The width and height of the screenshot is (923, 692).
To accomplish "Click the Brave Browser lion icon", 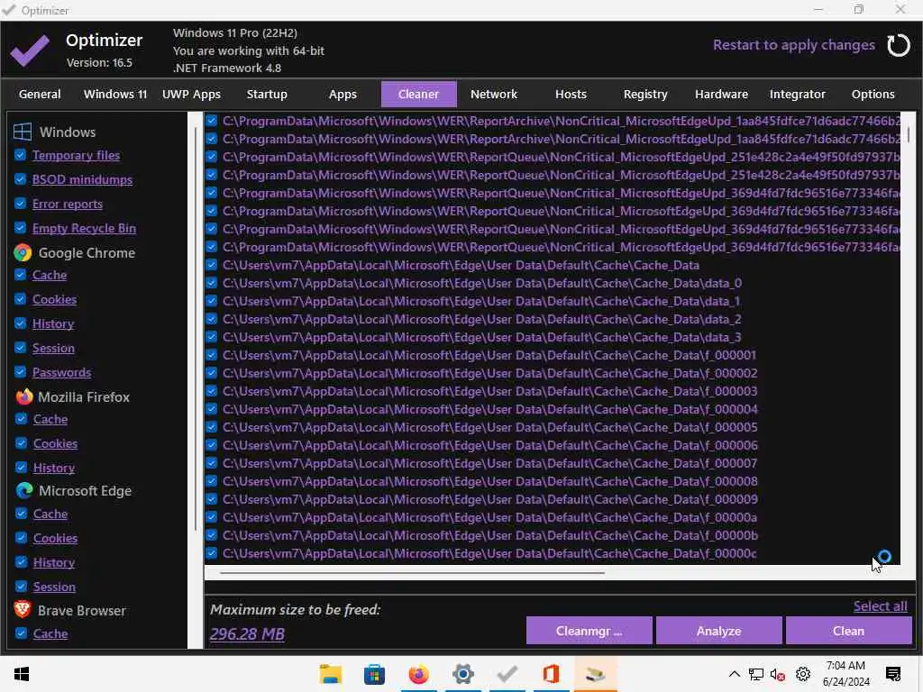I will (23, 610).
